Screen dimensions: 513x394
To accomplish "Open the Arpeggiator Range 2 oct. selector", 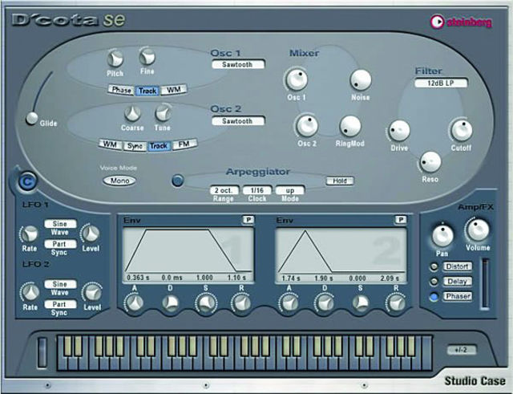I will pos(224,190).
